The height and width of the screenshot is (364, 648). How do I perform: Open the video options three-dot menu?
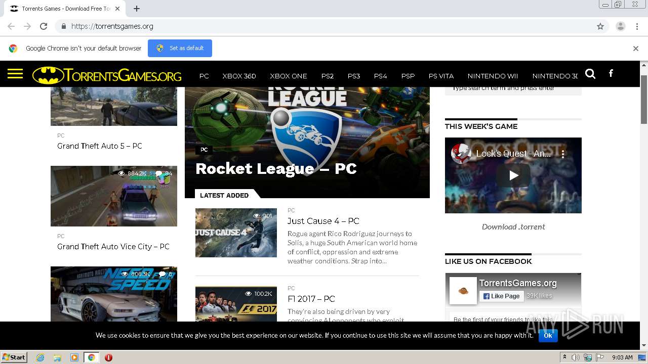[x=562, y=154]
